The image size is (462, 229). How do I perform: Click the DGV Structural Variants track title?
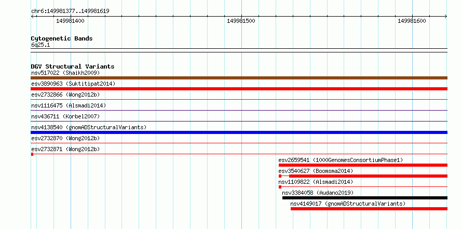(73, 66)
